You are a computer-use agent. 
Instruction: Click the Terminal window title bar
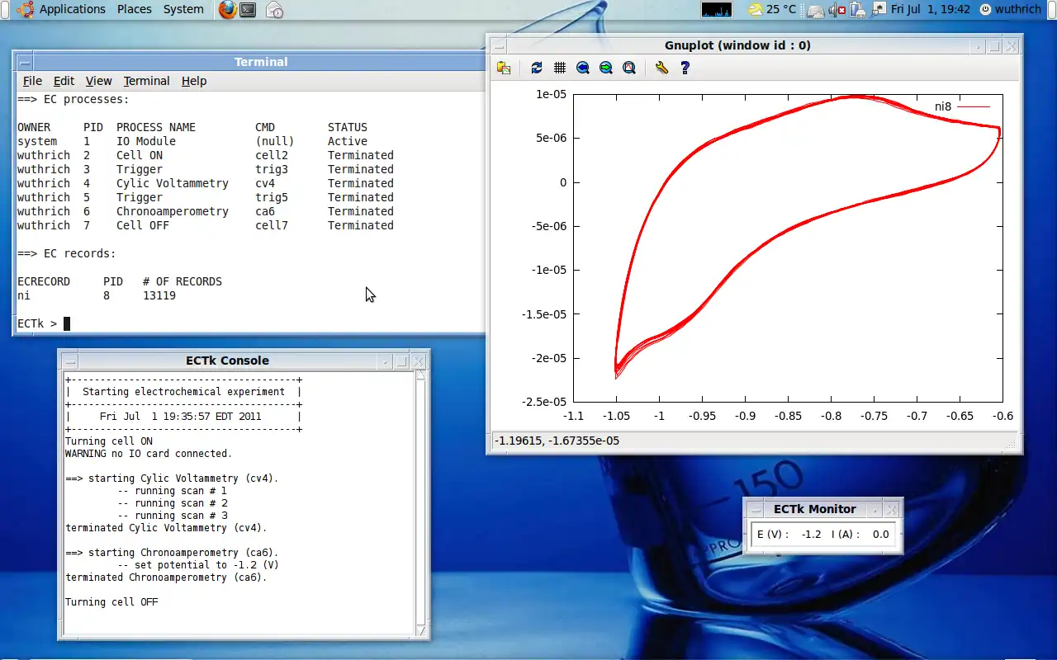(x=261, y=62)
